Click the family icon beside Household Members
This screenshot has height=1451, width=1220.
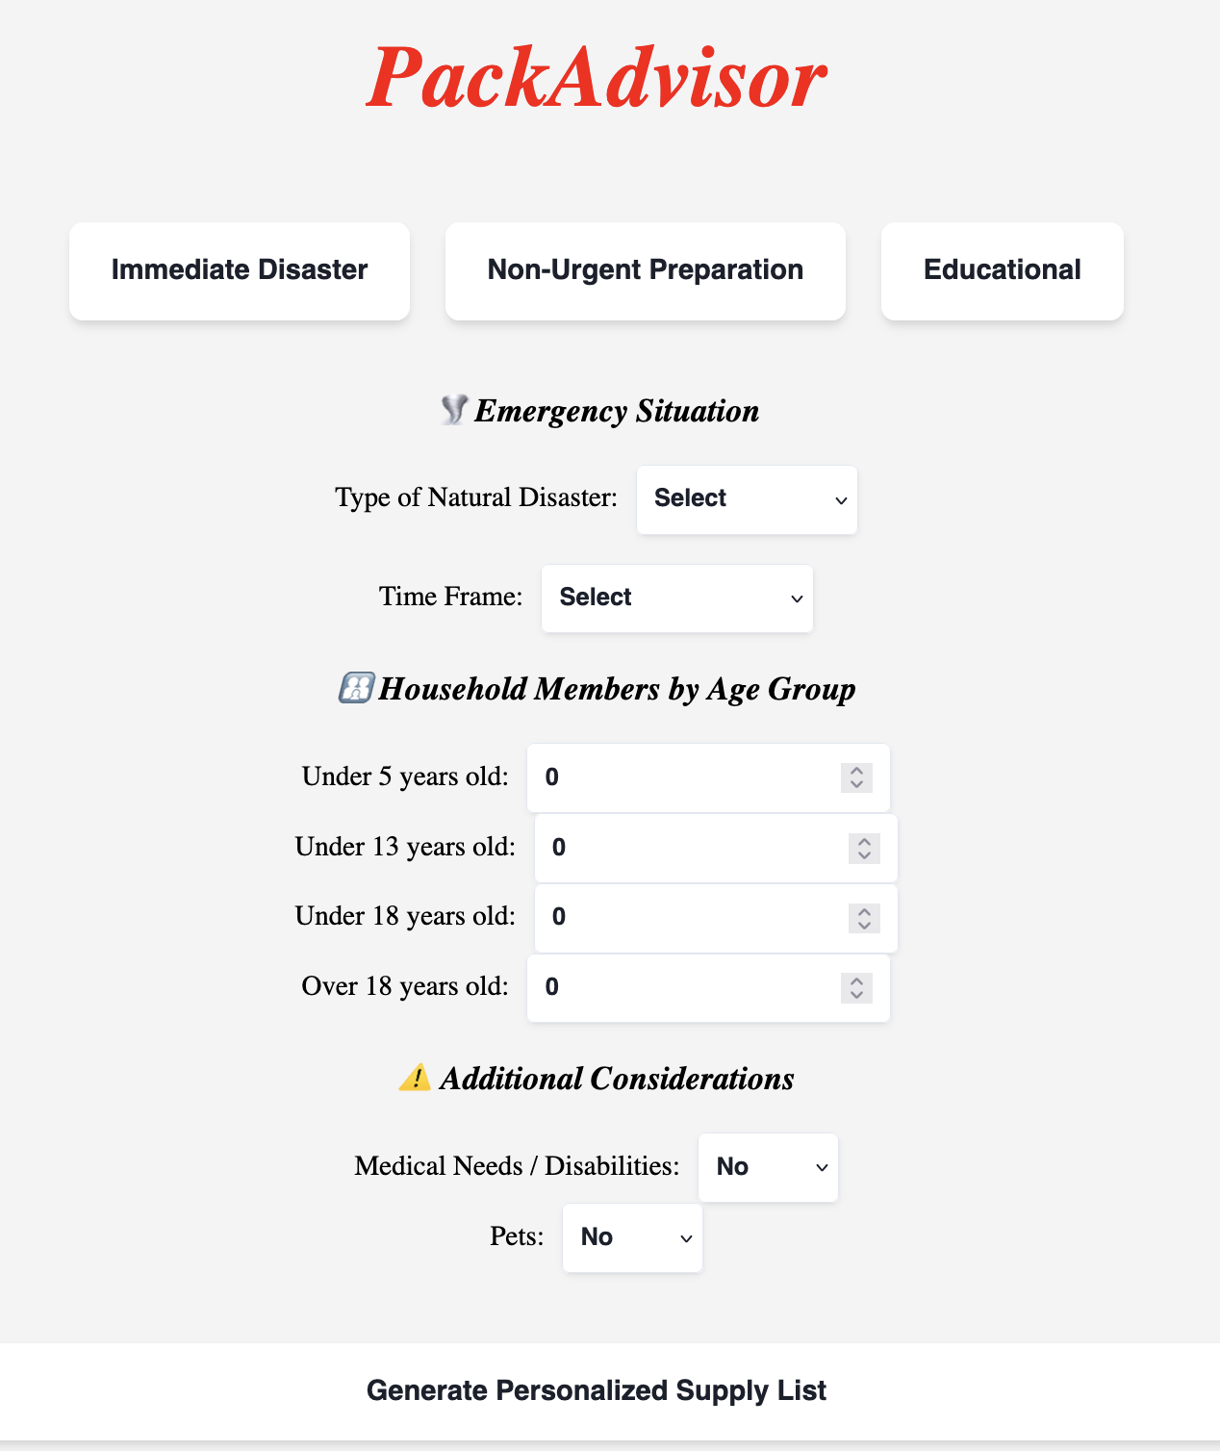pyautogui.click(x=356, y=688)
